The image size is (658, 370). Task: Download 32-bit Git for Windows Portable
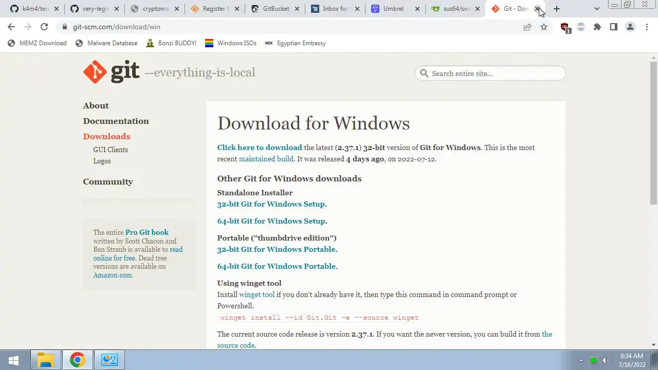[x=277, y=249]
